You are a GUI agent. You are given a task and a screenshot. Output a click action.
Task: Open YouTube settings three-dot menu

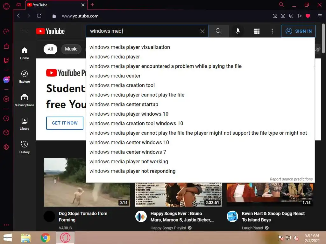click(x=272, y=31)
